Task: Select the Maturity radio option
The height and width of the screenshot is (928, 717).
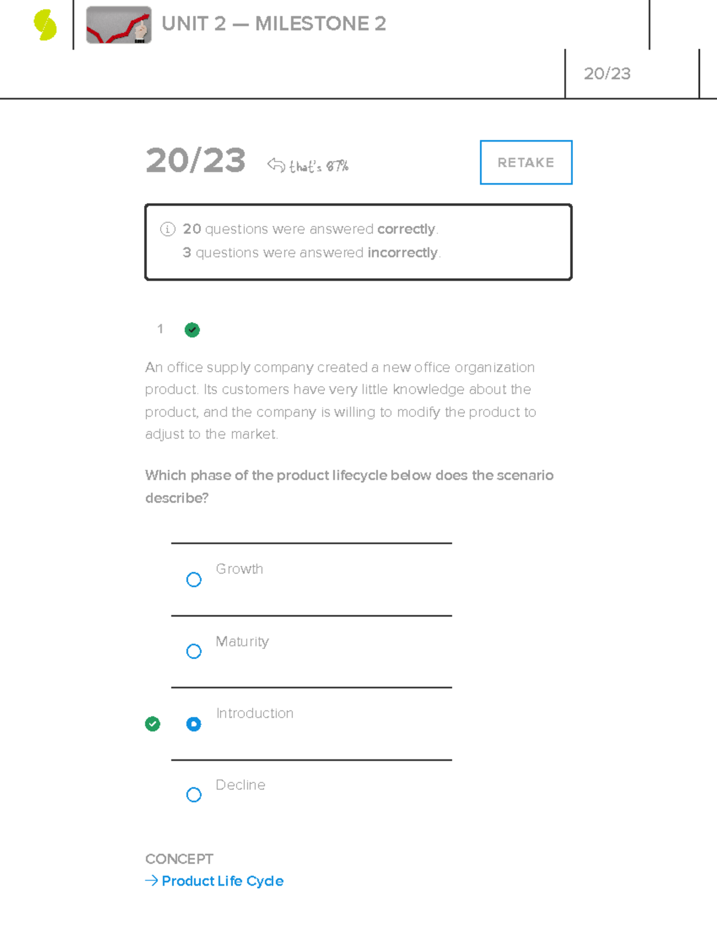Action: (x=194, y=651)
